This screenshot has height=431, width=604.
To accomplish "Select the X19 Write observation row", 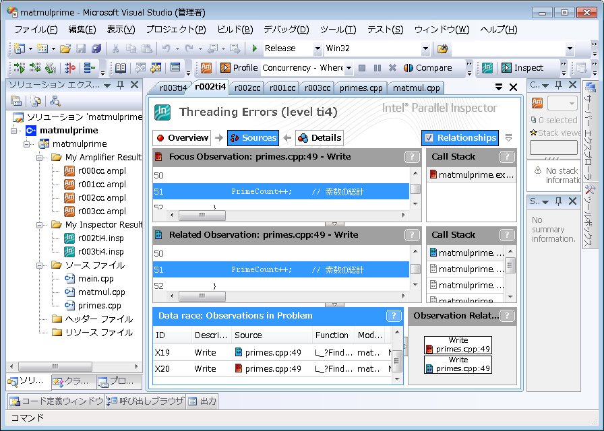I will point(272,352).
